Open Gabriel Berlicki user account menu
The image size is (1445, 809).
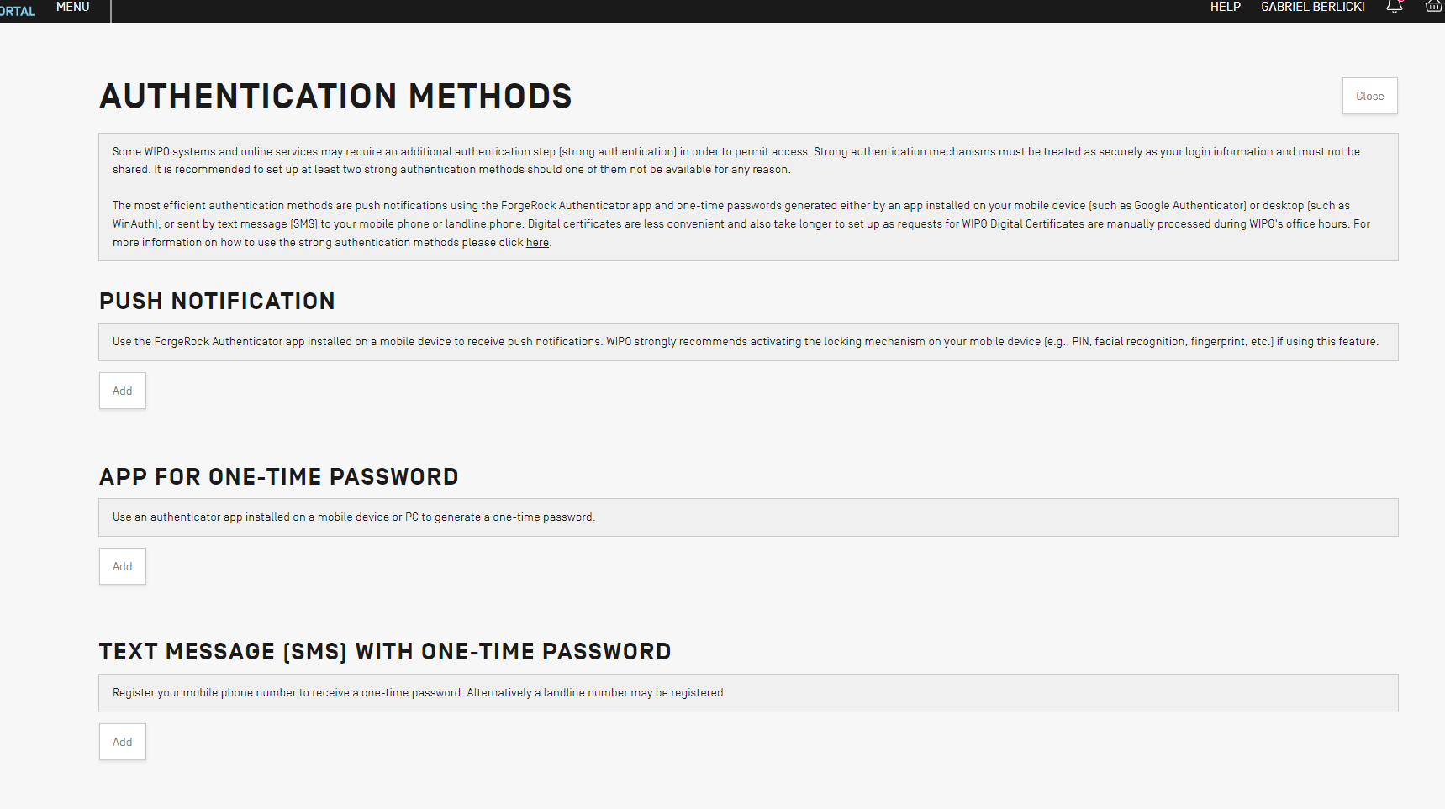click(1312, 7)
